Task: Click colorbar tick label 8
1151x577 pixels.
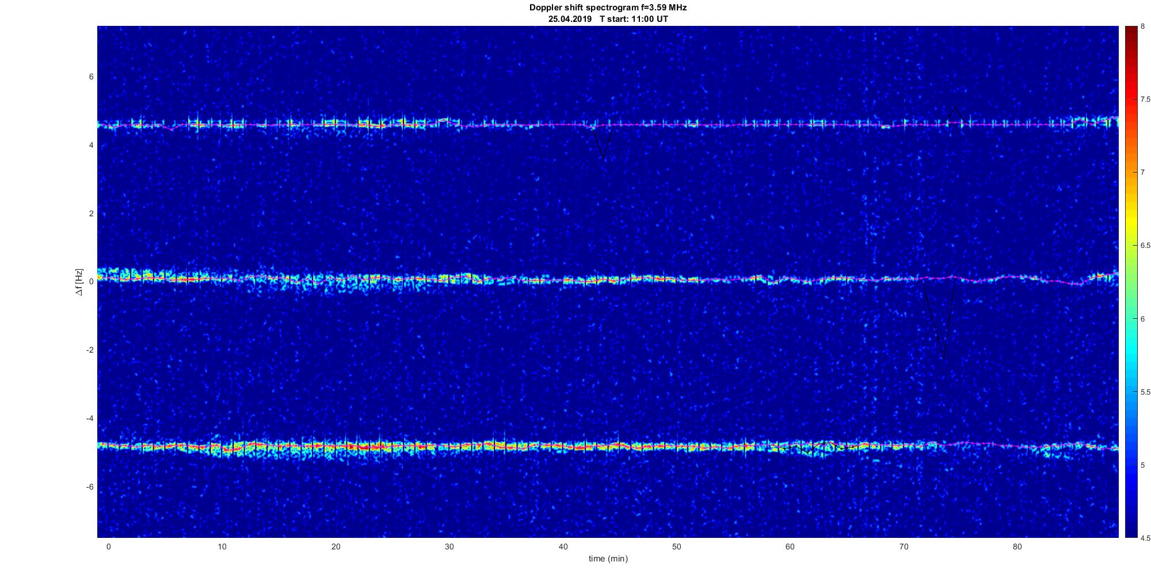Action: tap(1143, 26)
